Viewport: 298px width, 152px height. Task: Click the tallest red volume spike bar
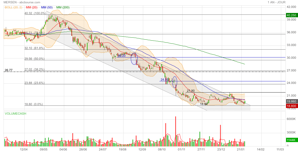click(175, 131)
